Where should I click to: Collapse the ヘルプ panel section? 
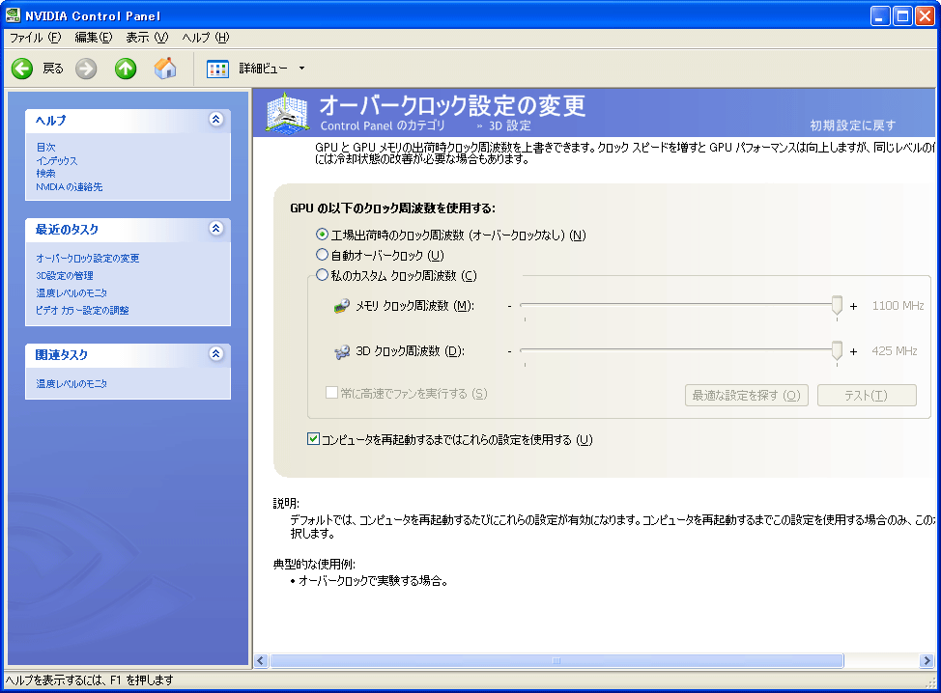click(x=215, y=120)
